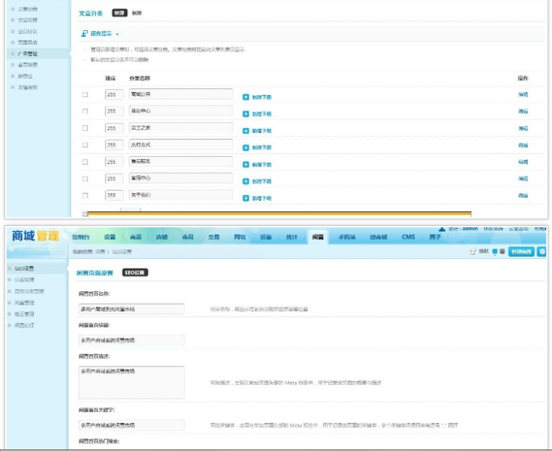The height and width of the screenshot is (451, 552).
Task: Open 会员协议 in the upper sidebar
Action: (27, 32)
